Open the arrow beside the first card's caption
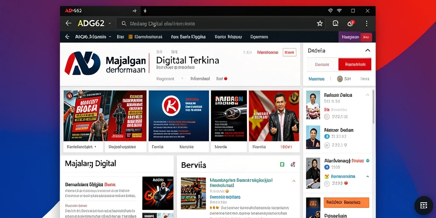Screen dimensions: 436x218 95,146
